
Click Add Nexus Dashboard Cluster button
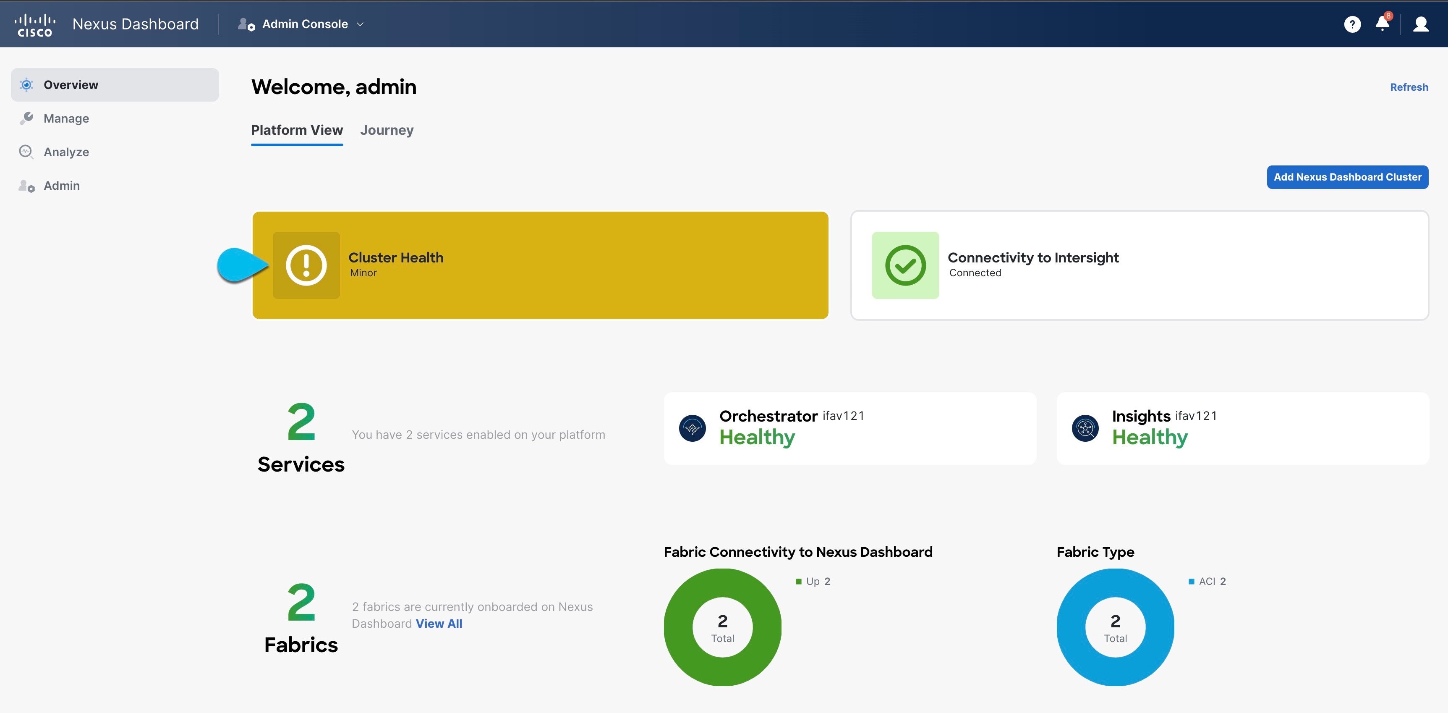click(x=1347, y=177)
